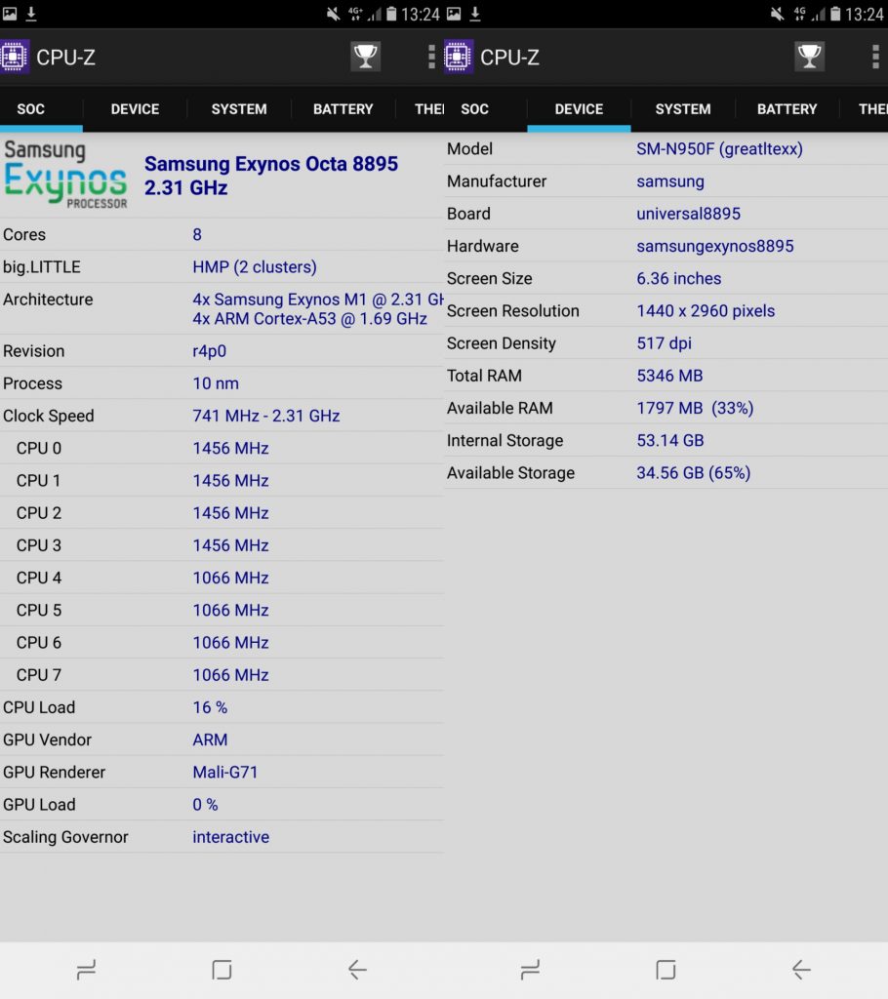This screenshot has height=999, width=888.
Task: Tap the recent apps button on right screen
Action: click(x=530, y=970)
